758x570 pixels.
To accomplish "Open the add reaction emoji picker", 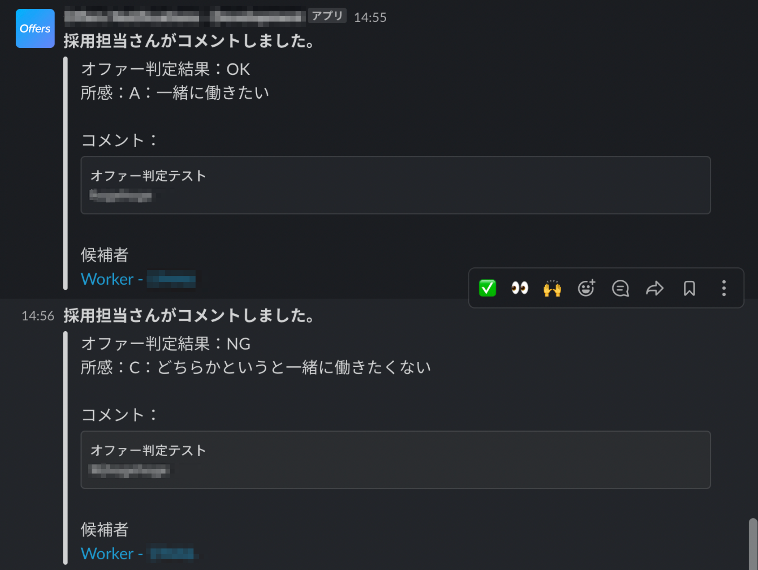I will tap(587, 288).
